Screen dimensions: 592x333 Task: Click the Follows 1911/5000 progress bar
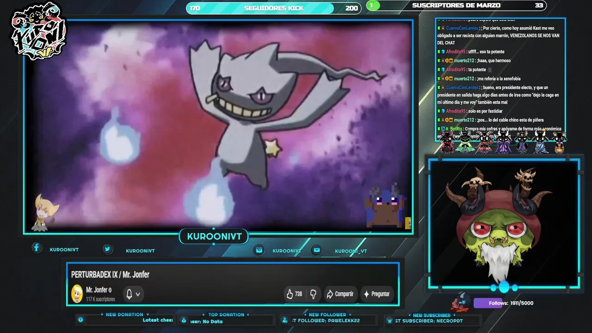pos(504,303)
